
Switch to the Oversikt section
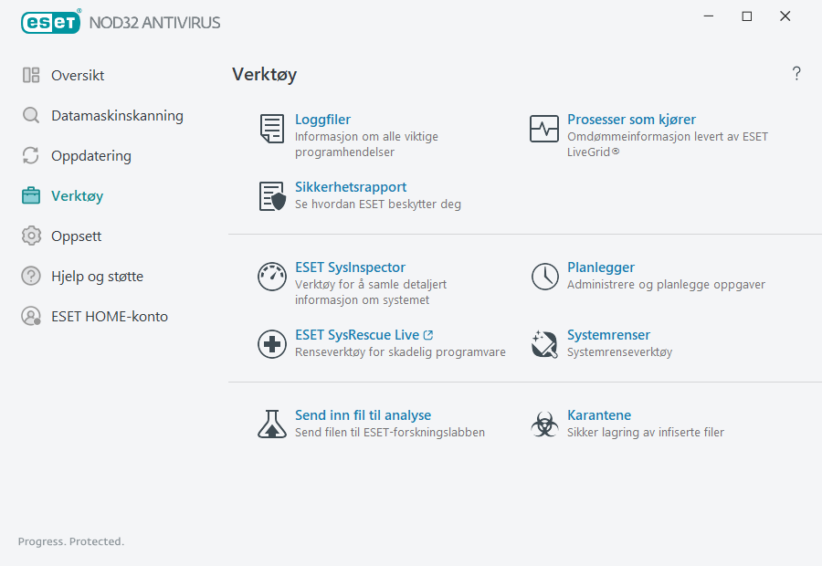pyautogui.click(x=31, y=76)
